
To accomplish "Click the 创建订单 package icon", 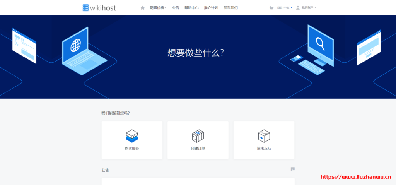I will click(x=198, y=136).
